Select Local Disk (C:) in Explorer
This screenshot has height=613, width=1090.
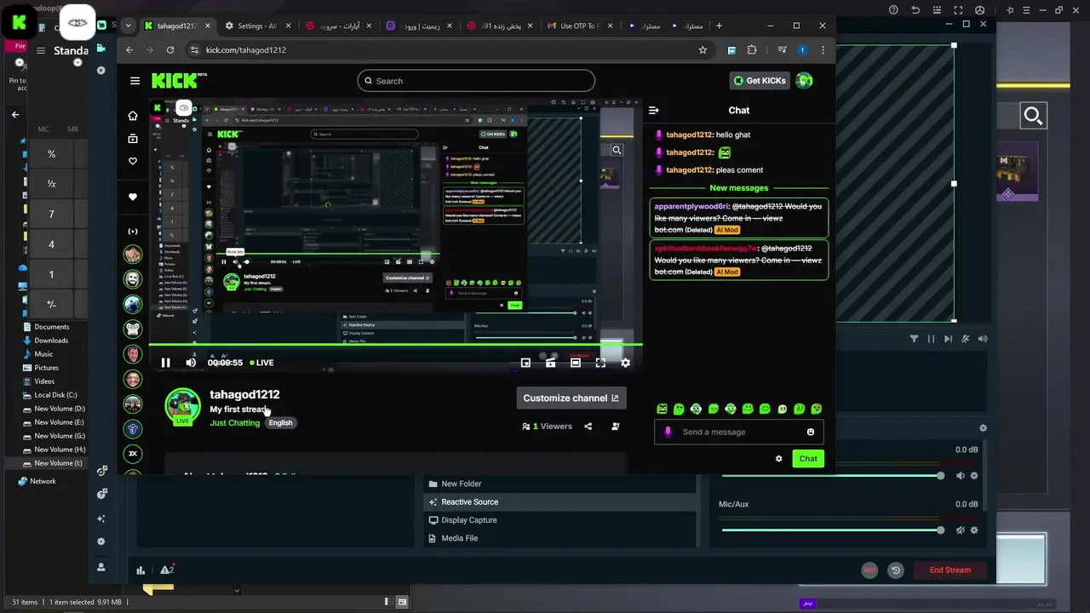point(49,395)
